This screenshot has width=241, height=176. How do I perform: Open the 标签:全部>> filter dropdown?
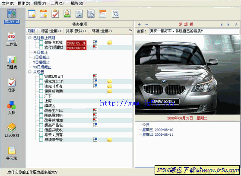click(x=51, y=31)
